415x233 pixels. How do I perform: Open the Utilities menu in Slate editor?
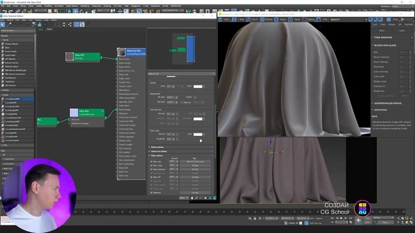[54, 20]
